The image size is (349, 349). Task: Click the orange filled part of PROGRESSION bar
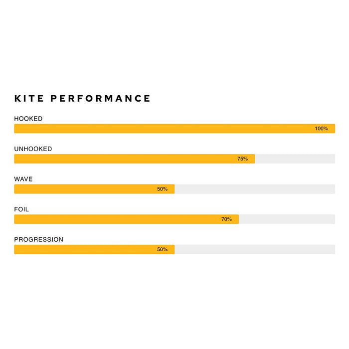point(85,249)
